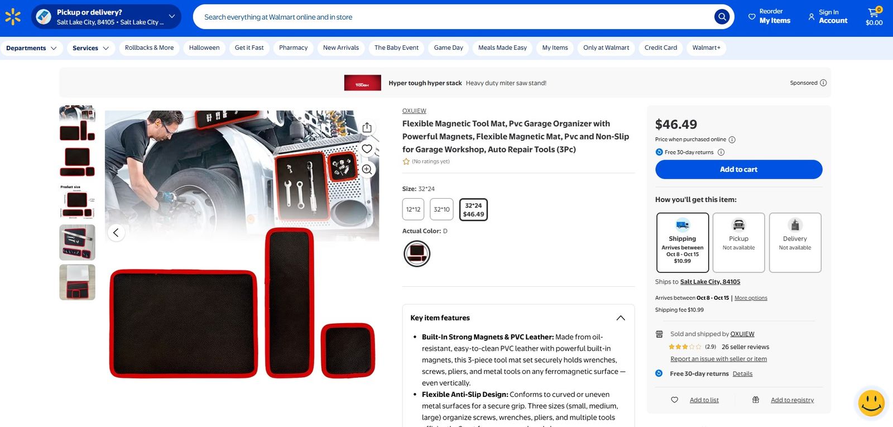Image resolution: width=893 pixels, height=427 pixels.
Task: Click the share icon on product image
Action: point(367,128)
